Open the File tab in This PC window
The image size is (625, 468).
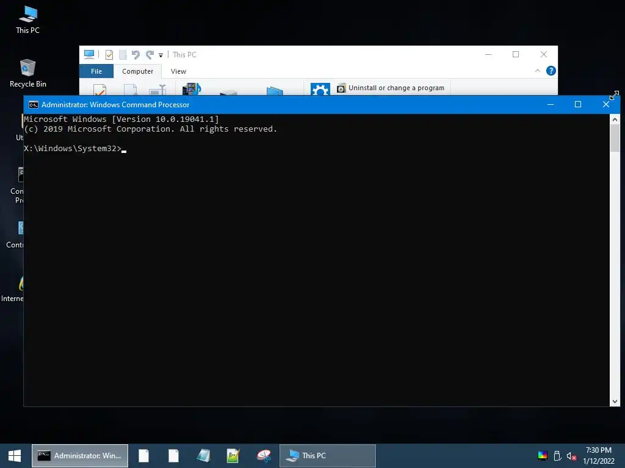96,71
